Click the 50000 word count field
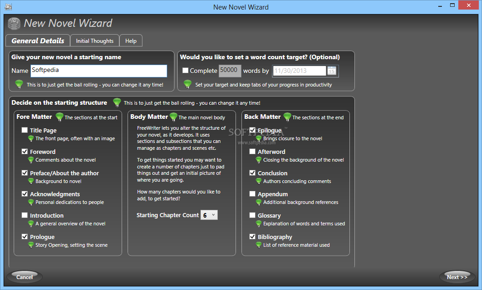Screen dimensions: 482x290 pos(230,71)
